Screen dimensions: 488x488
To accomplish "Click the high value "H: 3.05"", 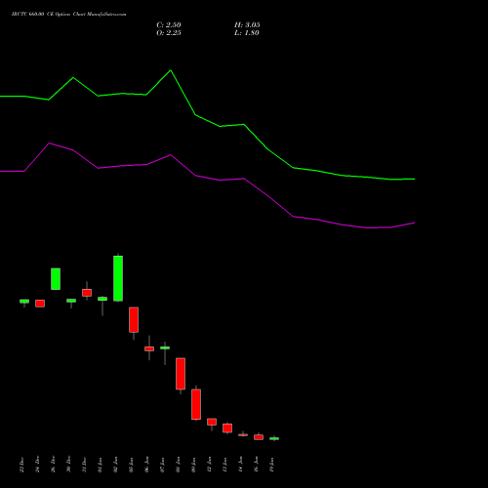I will (x=247, y=25).
